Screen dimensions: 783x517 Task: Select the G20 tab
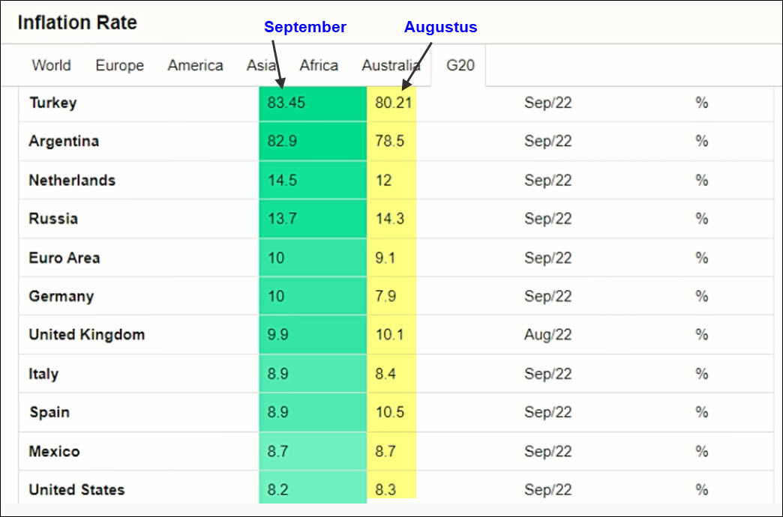pyautogui.click(x=460, y=65)
